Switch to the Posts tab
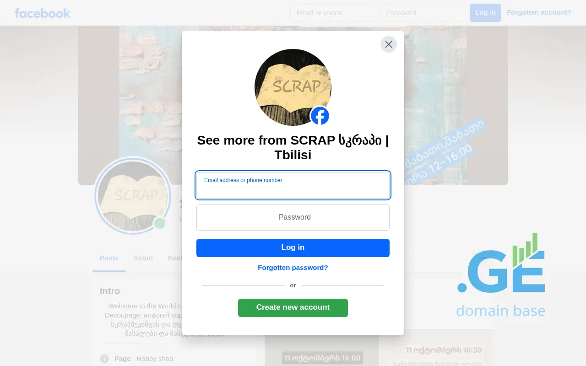Viewport: 586px width, 366px height. tap(109, 258)
